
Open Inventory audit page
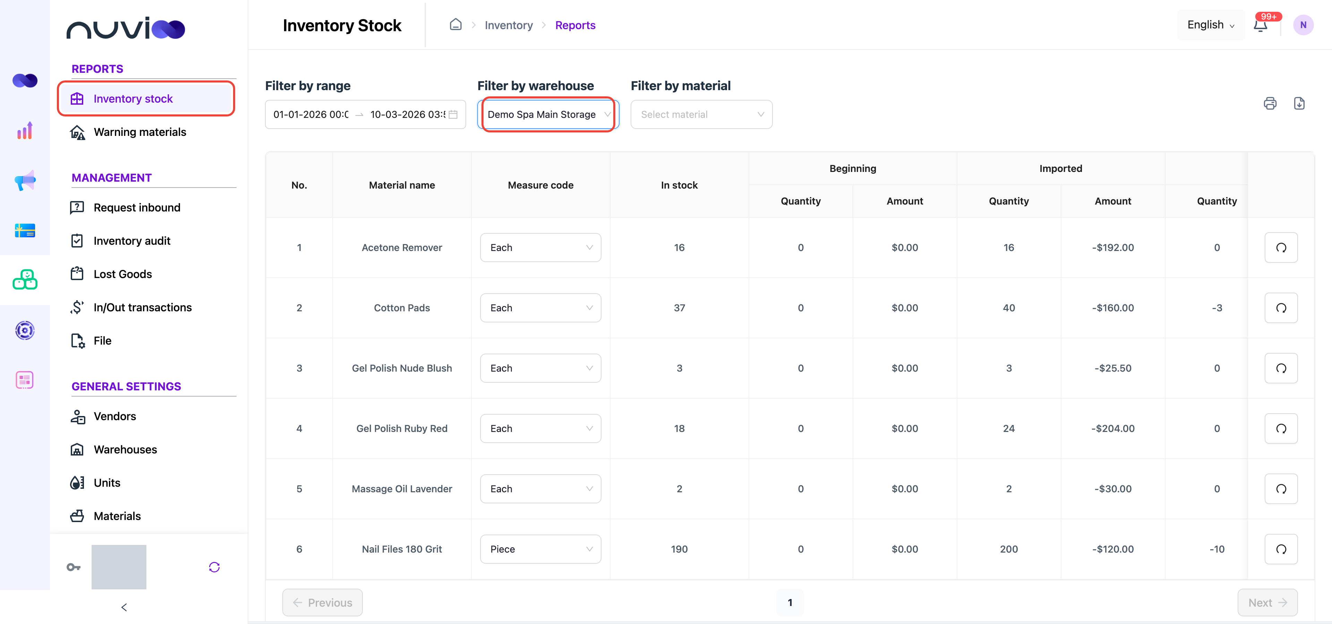[132, 241]
